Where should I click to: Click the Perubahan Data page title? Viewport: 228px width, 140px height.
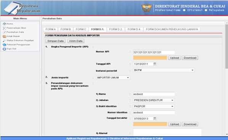click(52, 19)
